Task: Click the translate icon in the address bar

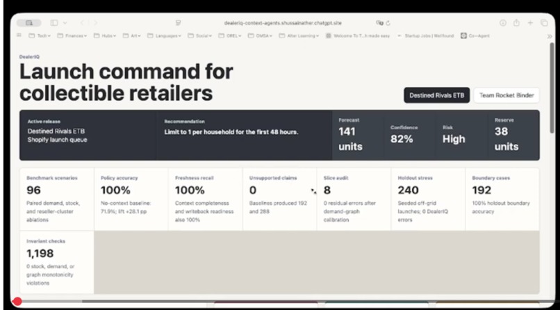Action: (x=379, y=23)
